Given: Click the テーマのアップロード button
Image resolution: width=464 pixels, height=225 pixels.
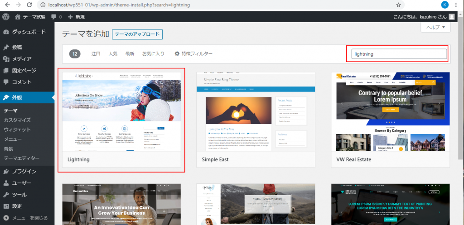Looking at the screenshot, I should (137, 34).
